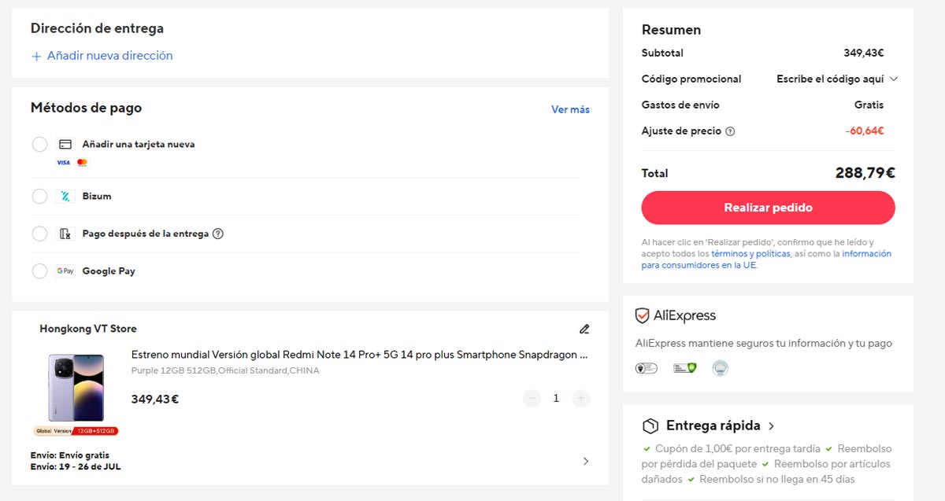Click the Gratis shipping cost value
The width and height of the screenshot is (945, 501).
click(869, 105)
